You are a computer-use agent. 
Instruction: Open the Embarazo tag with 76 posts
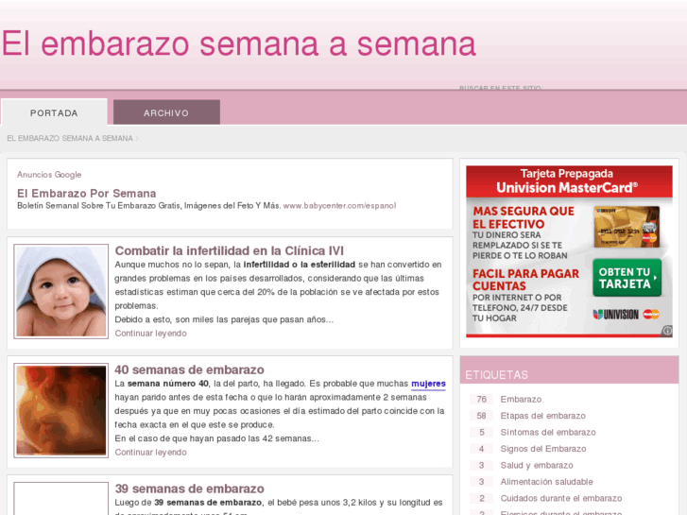tap(521, 400)
